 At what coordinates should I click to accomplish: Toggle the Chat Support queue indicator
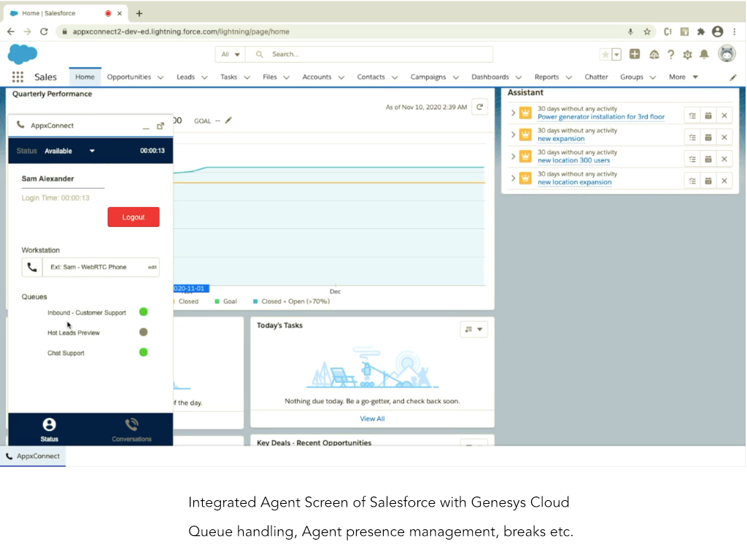coord(144,352)
